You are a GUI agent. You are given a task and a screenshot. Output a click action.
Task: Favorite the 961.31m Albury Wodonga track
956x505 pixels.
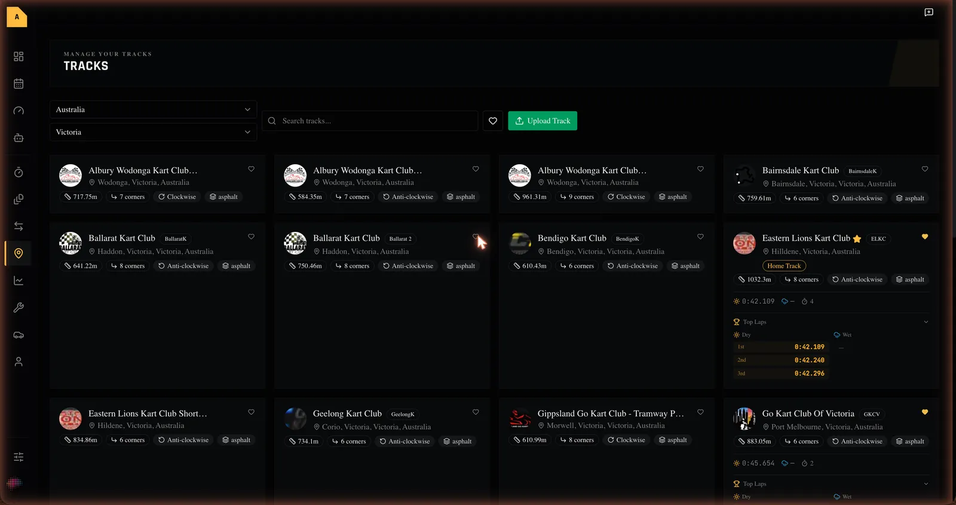700,169
